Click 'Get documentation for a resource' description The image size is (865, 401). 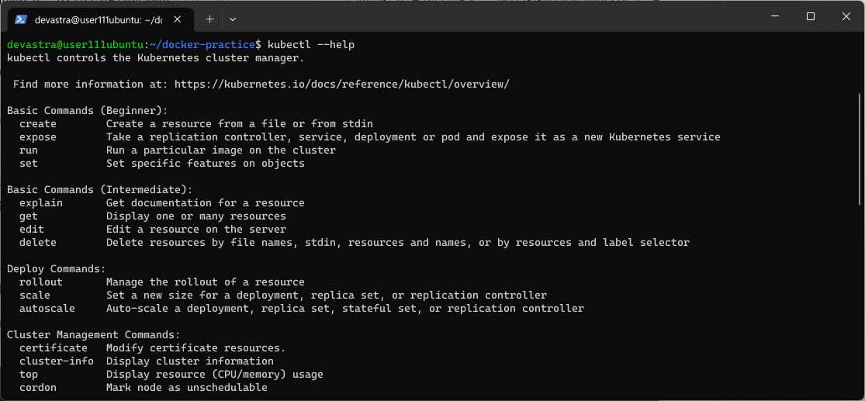tap(206, 203)
